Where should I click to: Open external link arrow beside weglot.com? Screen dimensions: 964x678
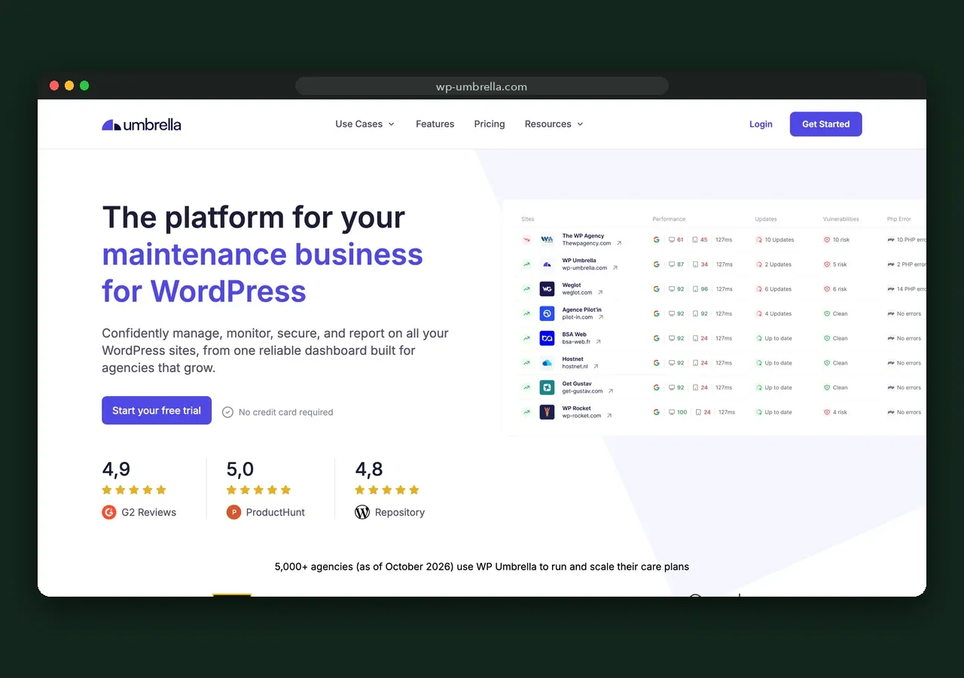coord(600,292)
